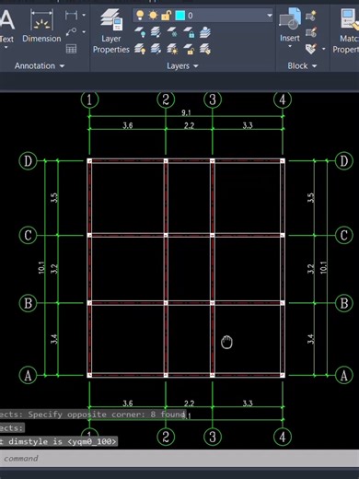
Task: Click the layer Freeze tool icon
Action: pos(172,32)
